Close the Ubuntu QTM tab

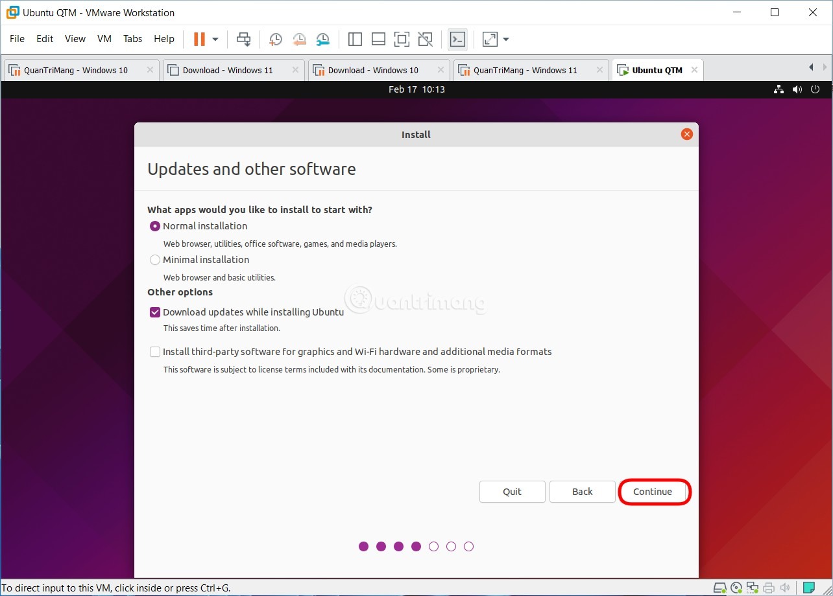click(694, 70)
